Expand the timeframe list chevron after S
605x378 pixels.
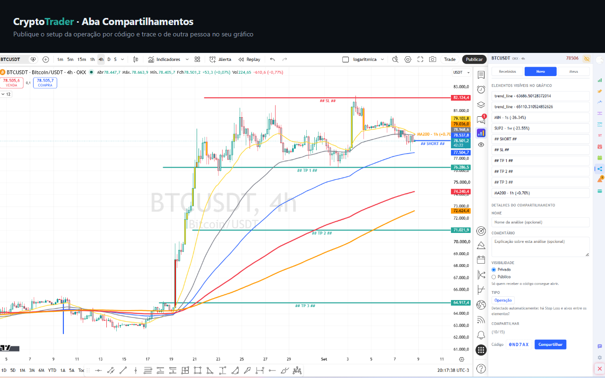point(122,60)
